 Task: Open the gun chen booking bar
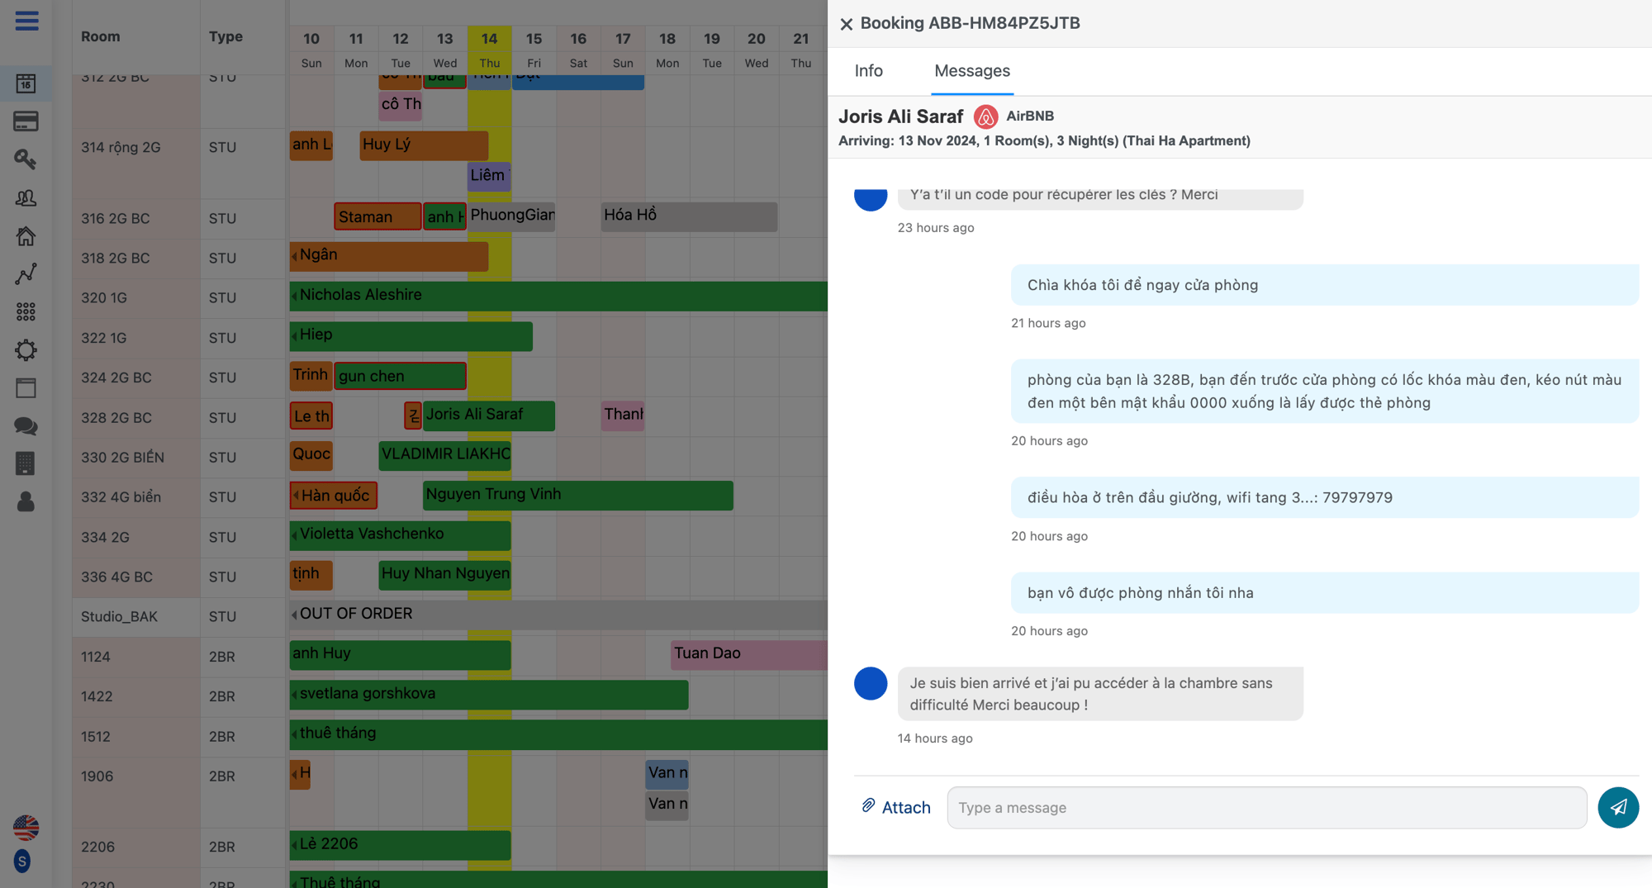(x=401, y=376)
